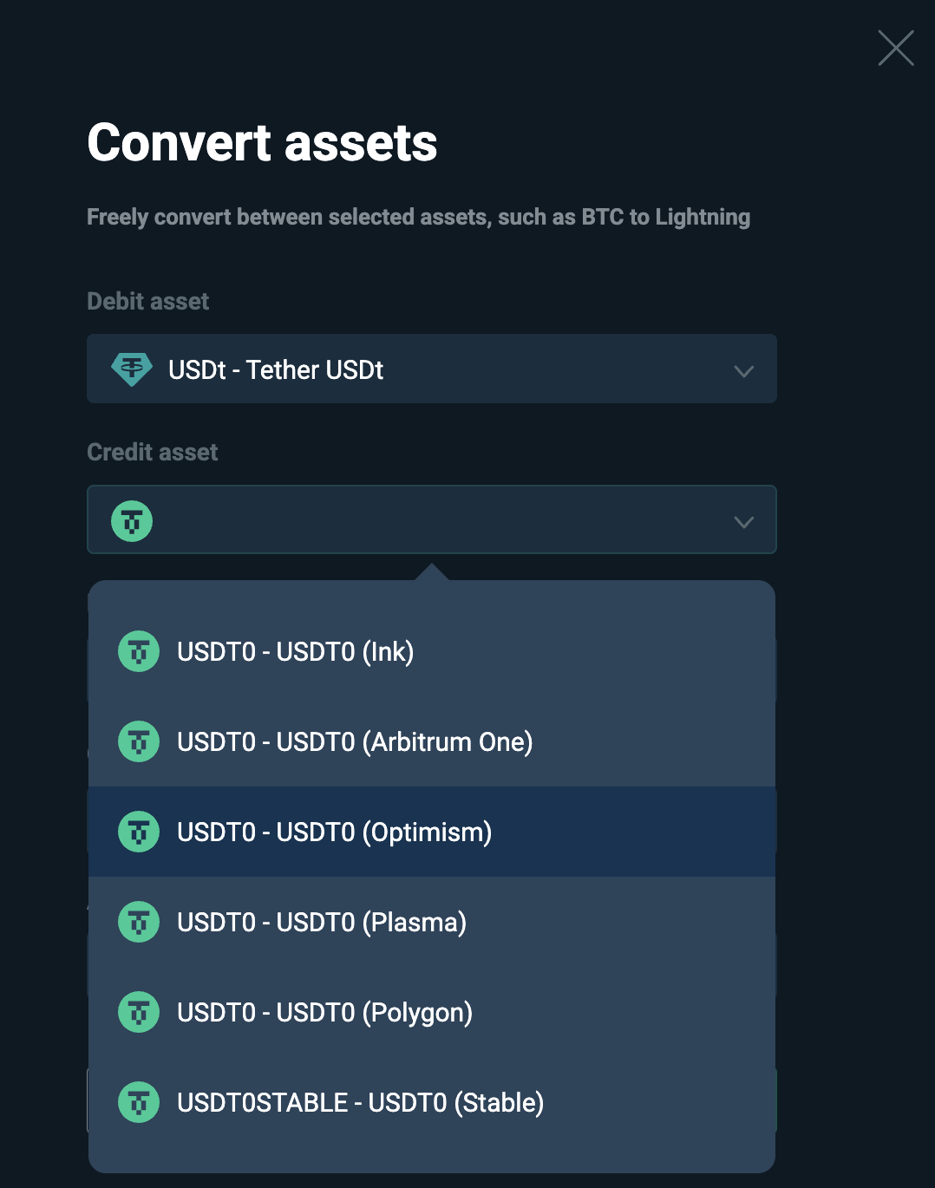Screen dimensions: 935x1188
Task: Click the Debit asset label
Action: point(148,301)
